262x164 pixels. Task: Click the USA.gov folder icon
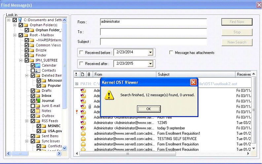(x=44, y=131)
